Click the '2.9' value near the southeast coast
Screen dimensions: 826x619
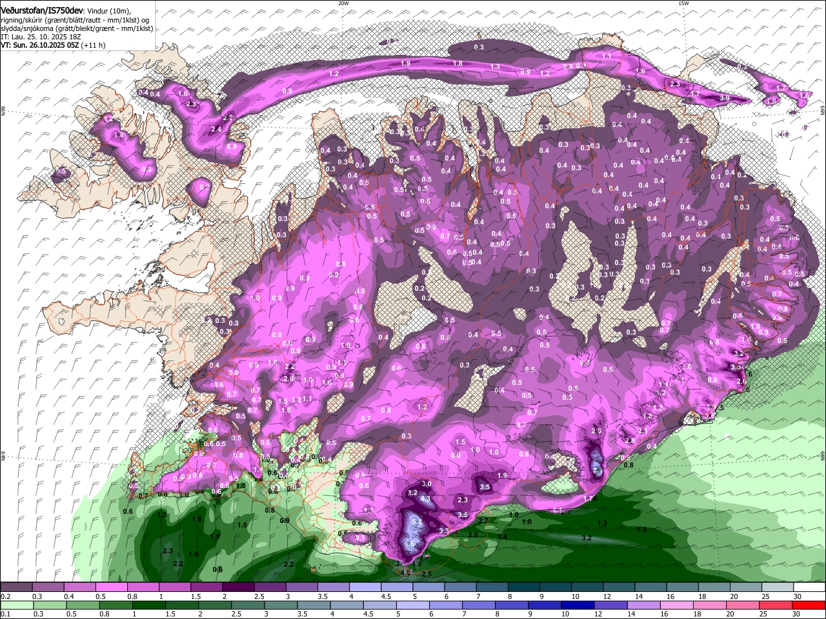coord(597,431)
